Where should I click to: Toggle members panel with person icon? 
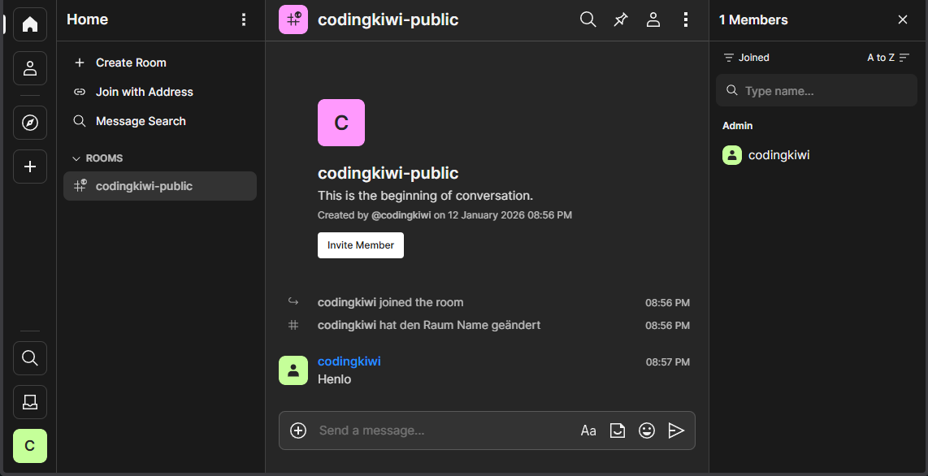point(653,19)
